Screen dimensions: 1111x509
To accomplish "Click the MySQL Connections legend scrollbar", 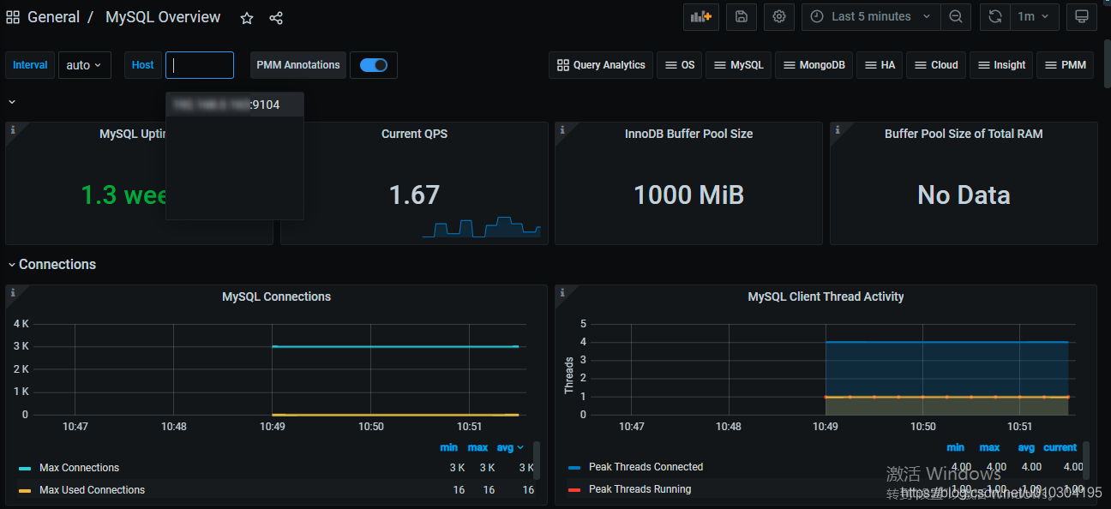I will coord(537,460).
